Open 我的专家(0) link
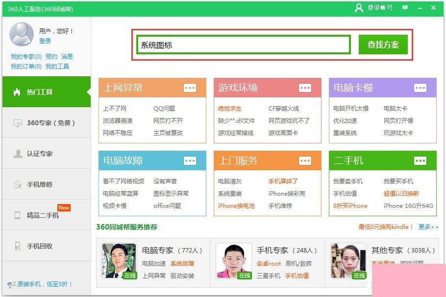This screenshot has height=297, width=446. [26, 56]
